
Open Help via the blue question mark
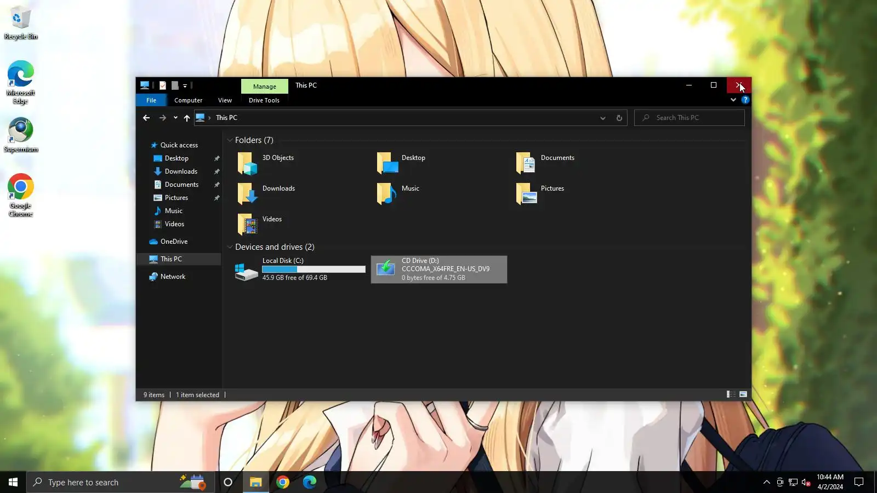[745, 100]
